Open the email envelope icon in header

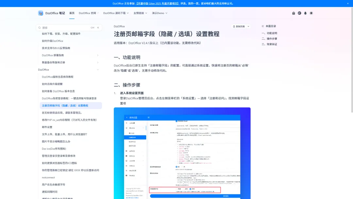pyautogui.click(x=294, y=13)
